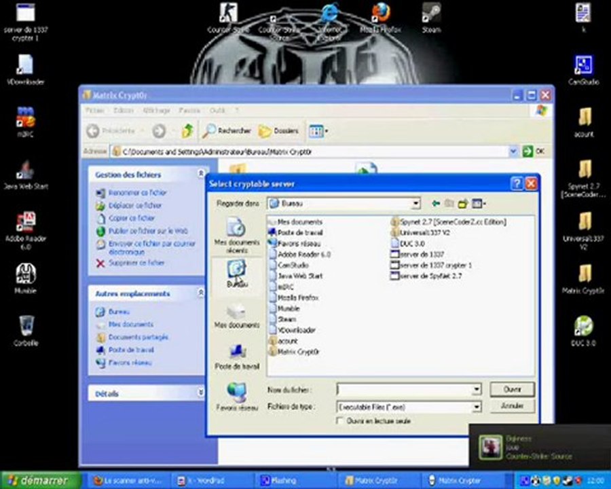Go to Mes documents récents place

click(236, 235)
